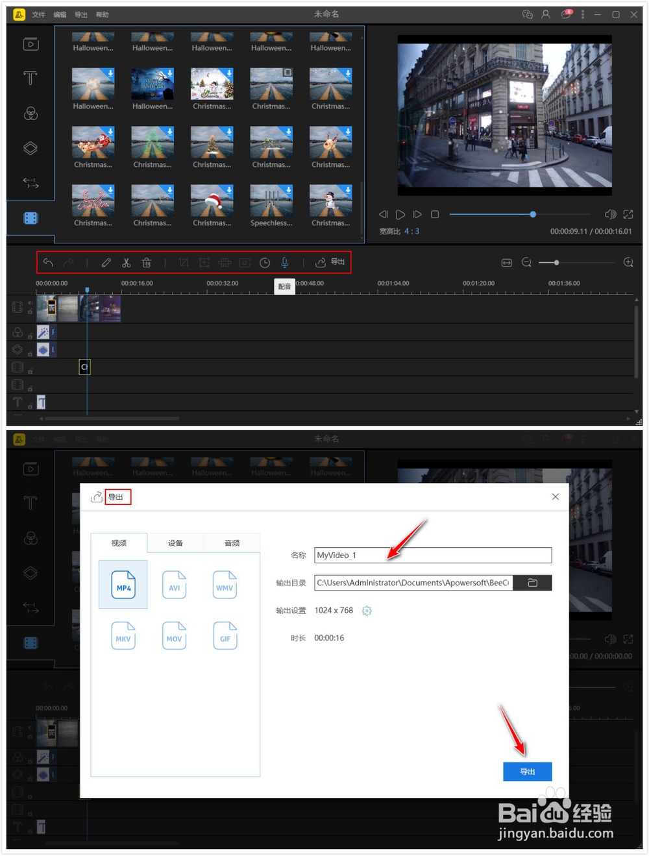Open the output settings gear next to 1024 x 768

click(367, 611)
